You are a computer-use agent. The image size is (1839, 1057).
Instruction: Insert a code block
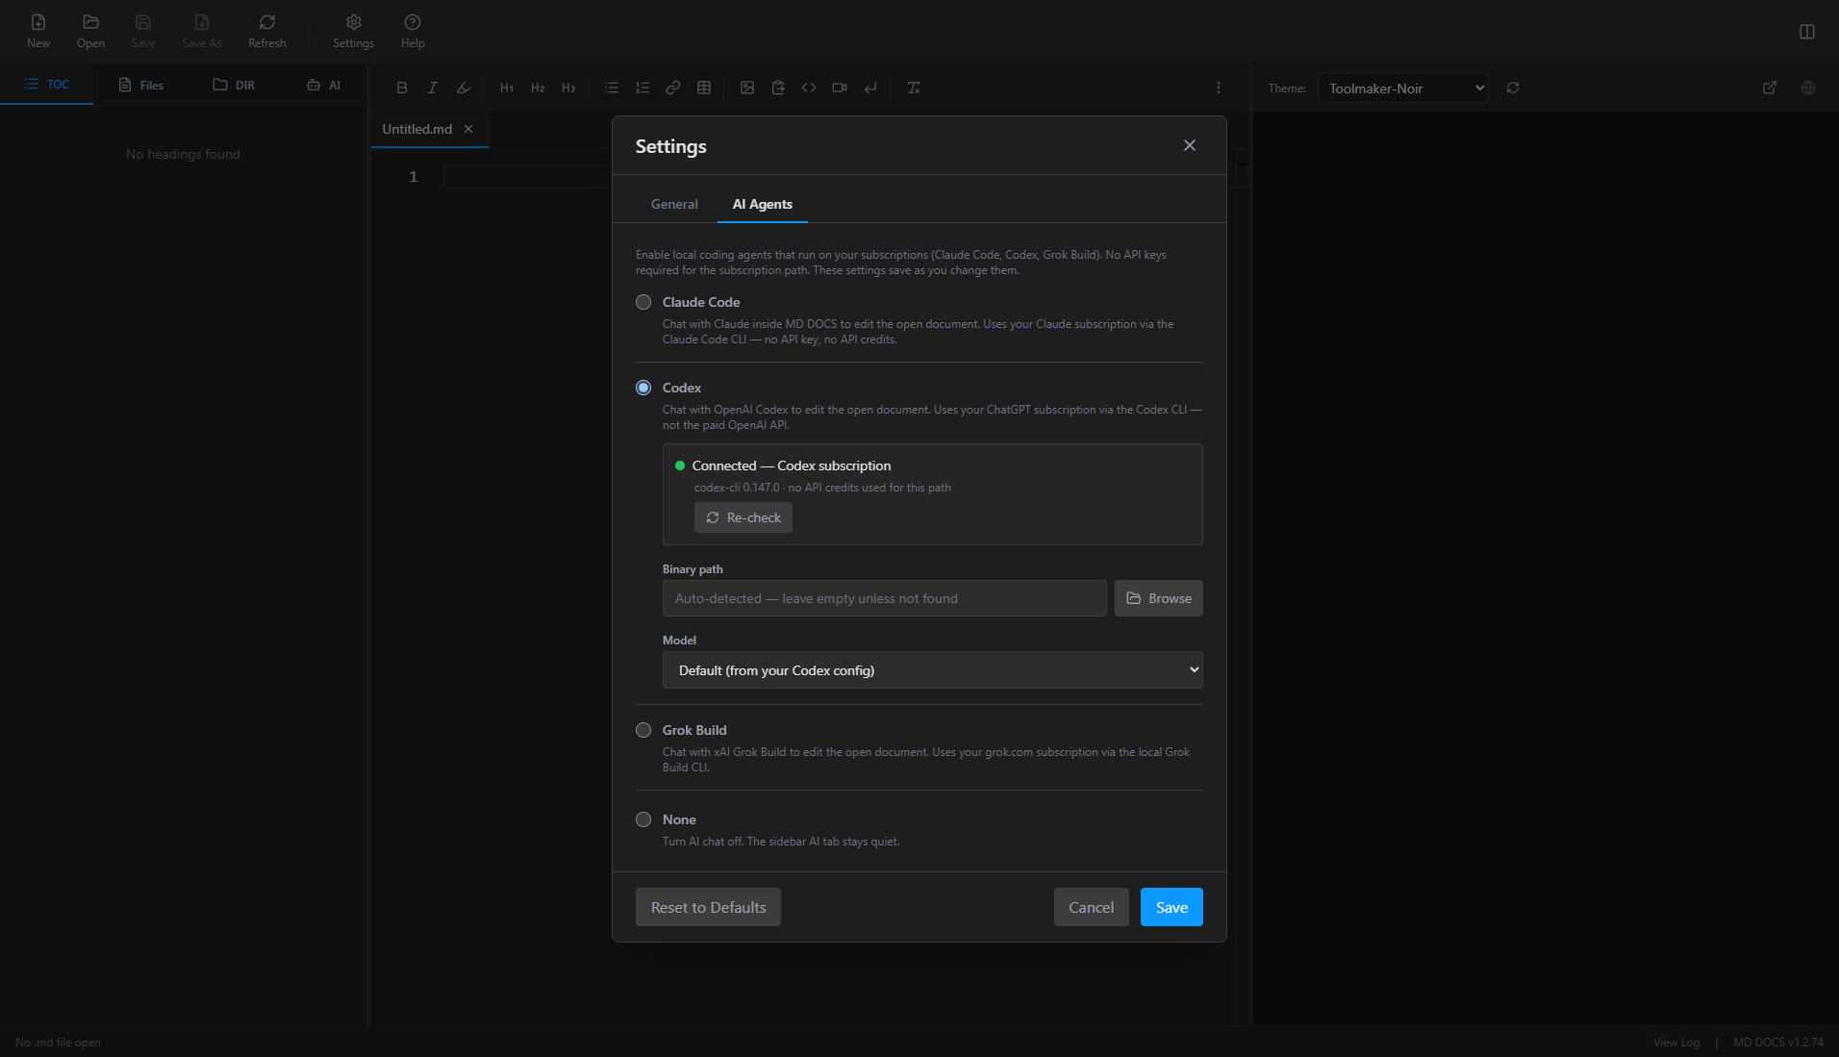(x=809, y=88)
